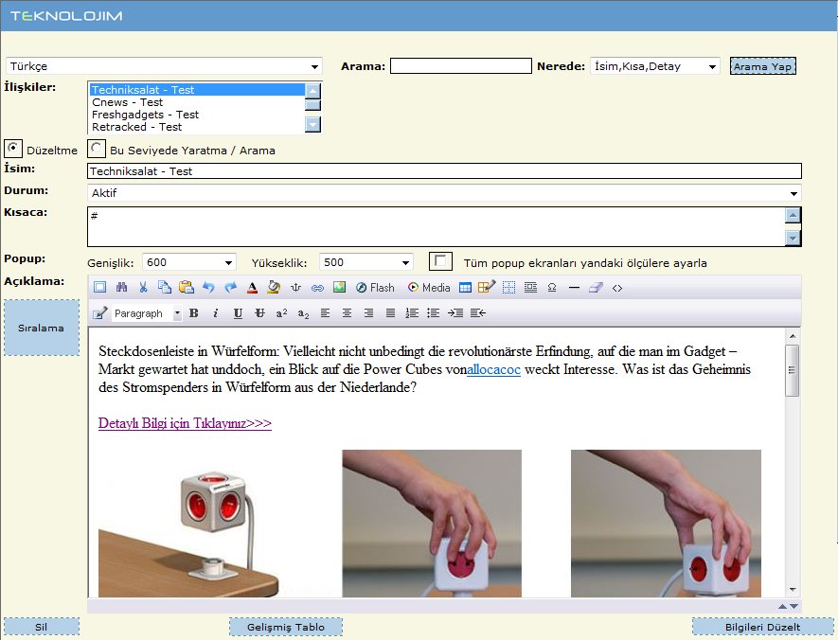Open the Yükseklik 500 dropdown
The image size is (838, 640).
click(366, 262)
